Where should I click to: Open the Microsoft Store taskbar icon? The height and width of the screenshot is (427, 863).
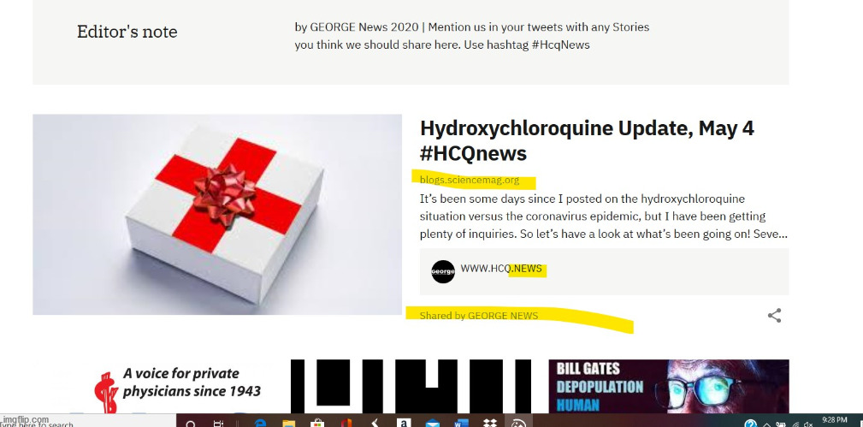(x=317, y=424)
